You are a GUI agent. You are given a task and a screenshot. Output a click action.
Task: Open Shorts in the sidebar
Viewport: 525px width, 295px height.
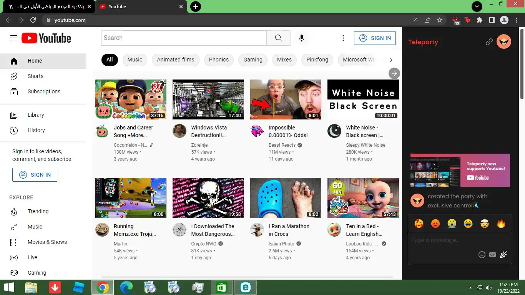click(43, 76)
